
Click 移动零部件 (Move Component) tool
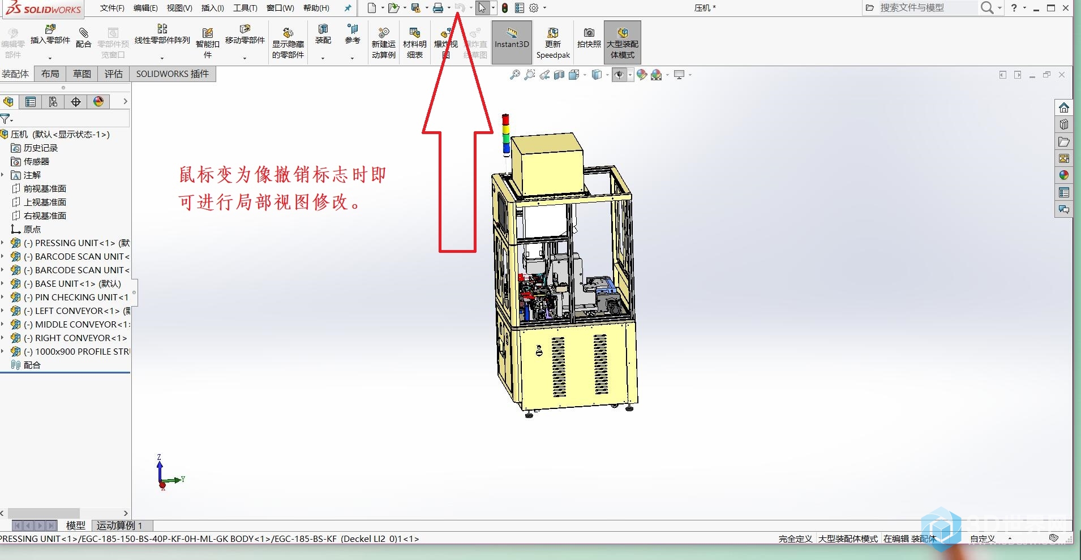[x=245, y=34]
